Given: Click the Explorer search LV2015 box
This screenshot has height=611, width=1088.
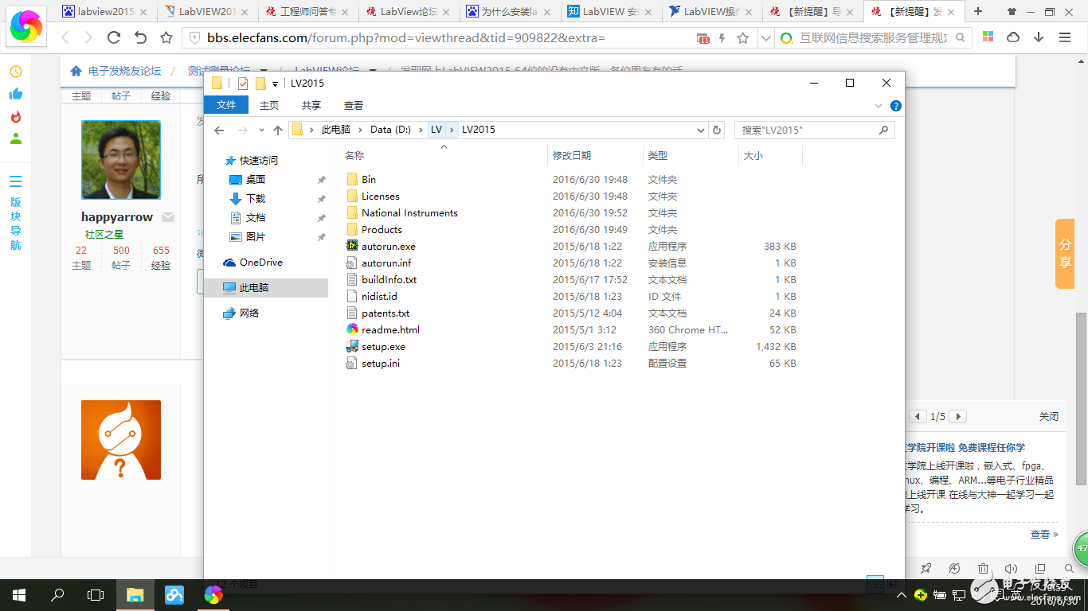Looking at the screenshot, I should 814,130.
